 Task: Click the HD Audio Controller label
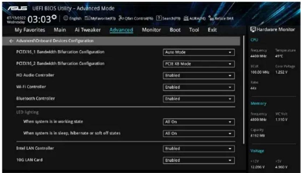click(35, 75)
